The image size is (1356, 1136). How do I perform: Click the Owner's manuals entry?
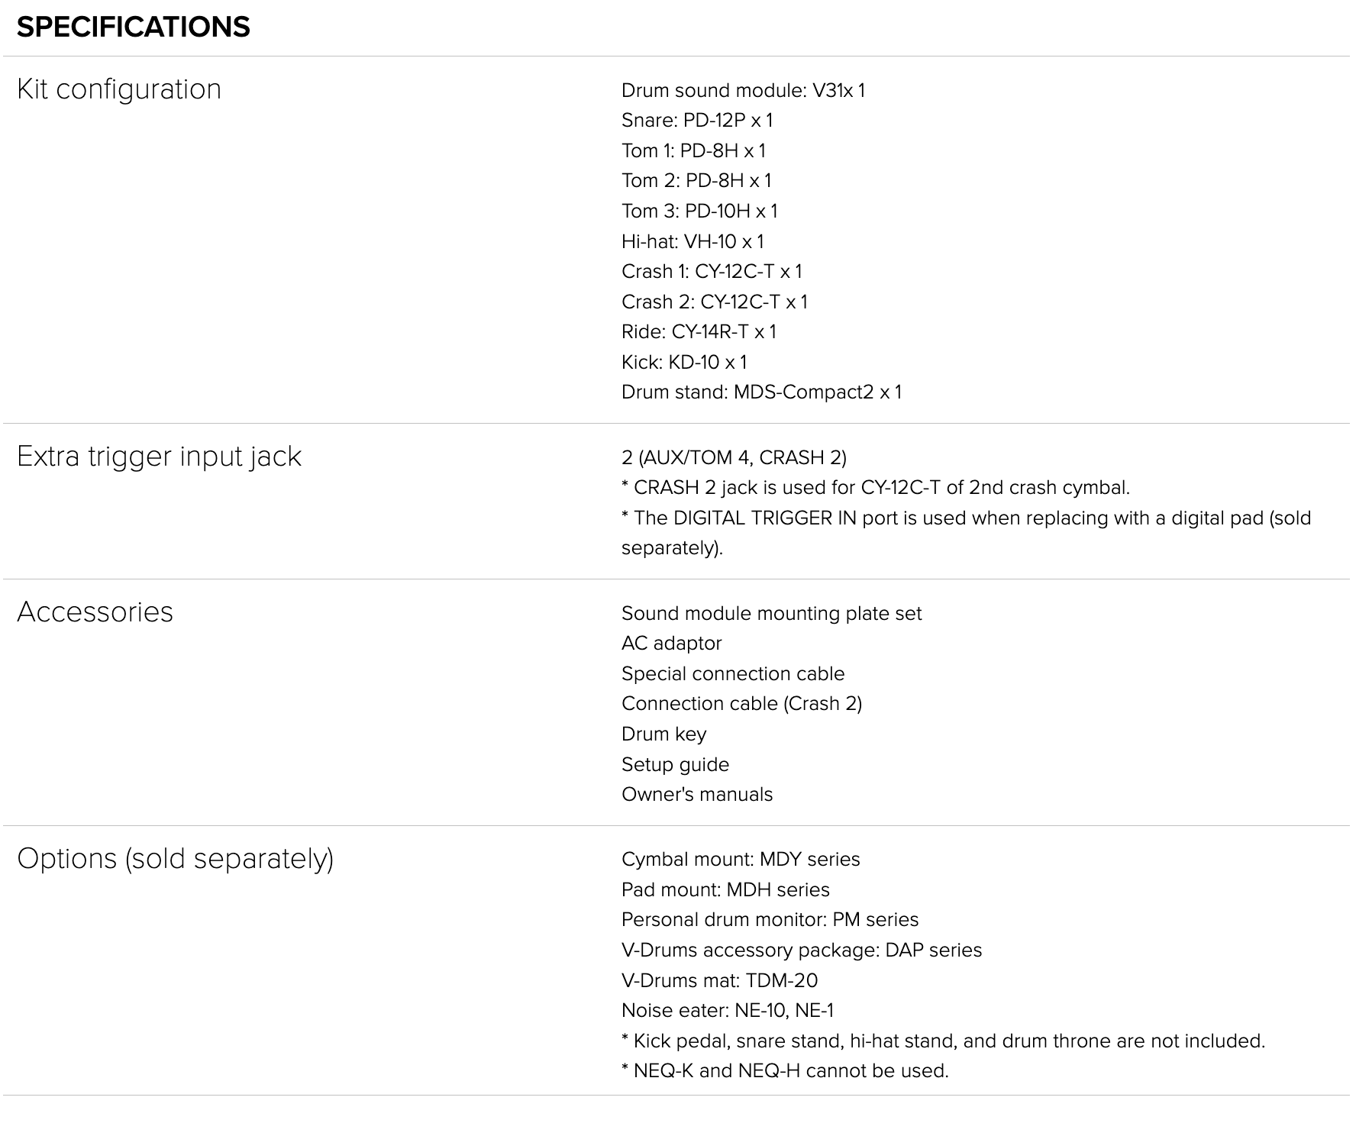(696, 795)
